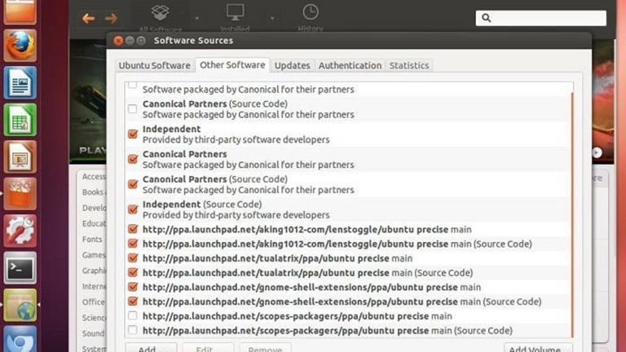Disable gnome-shell-extensions main PPA
Viewport: 626px width, 352px height.
click(x=133, y=287)
